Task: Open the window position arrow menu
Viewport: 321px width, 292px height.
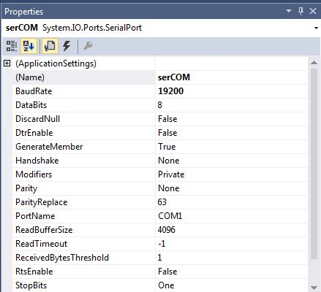Action: (289, 11)
